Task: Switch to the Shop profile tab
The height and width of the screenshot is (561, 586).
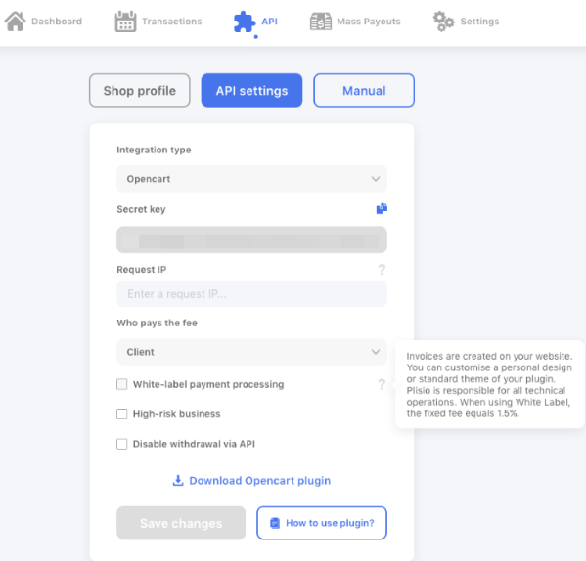Action: 139,90
